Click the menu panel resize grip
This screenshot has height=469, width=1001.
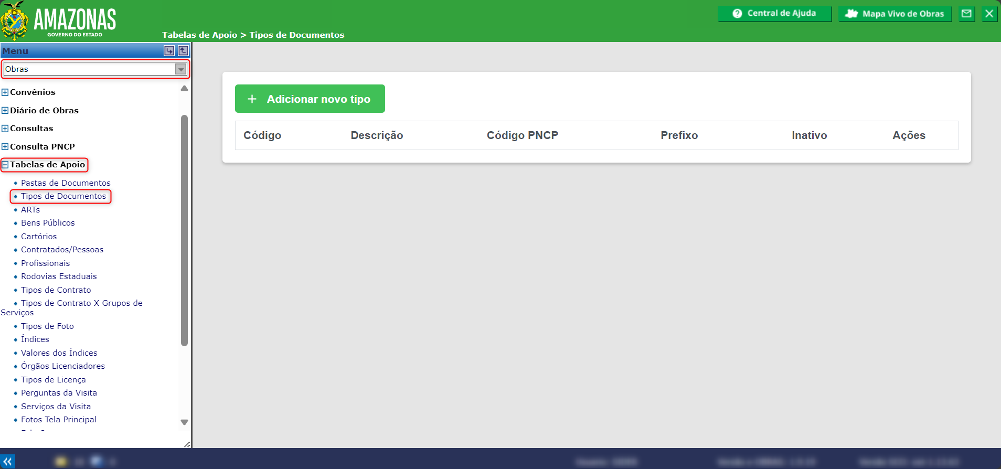click(x=187, y=444)
